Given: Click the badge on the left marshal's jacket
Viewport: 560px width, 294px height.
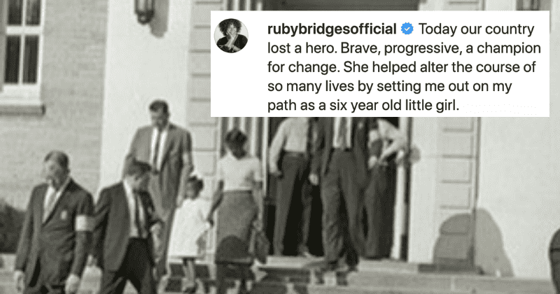Looking at the screenshot, I should [64, 215].
